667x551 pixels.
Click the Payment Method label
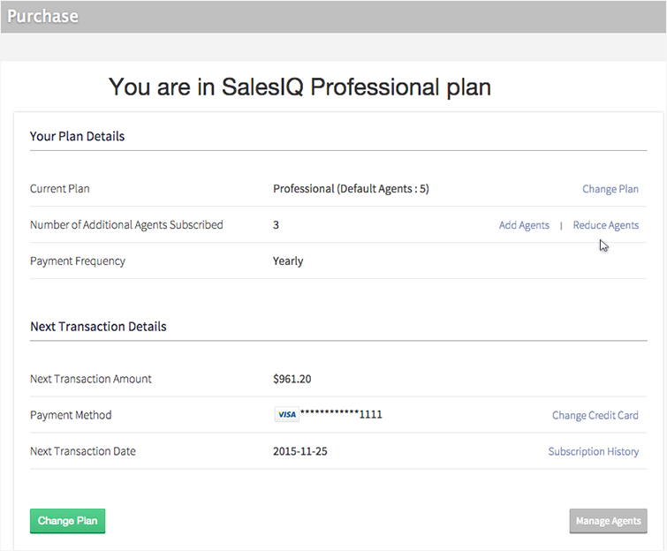(x=71, y=415)
